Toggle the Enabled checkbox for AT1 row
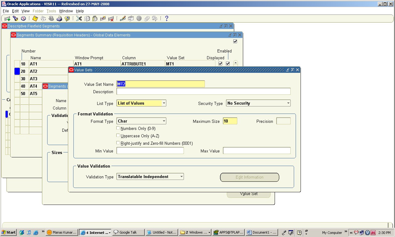This screenshot has height=237, width=395. pos(228,64)
